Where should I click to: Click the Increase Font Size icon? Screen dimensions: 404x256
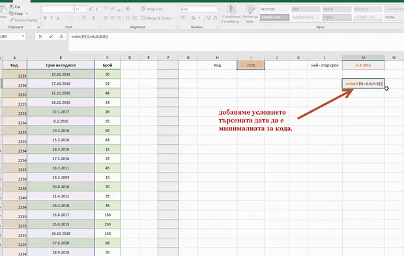(91, 9)
